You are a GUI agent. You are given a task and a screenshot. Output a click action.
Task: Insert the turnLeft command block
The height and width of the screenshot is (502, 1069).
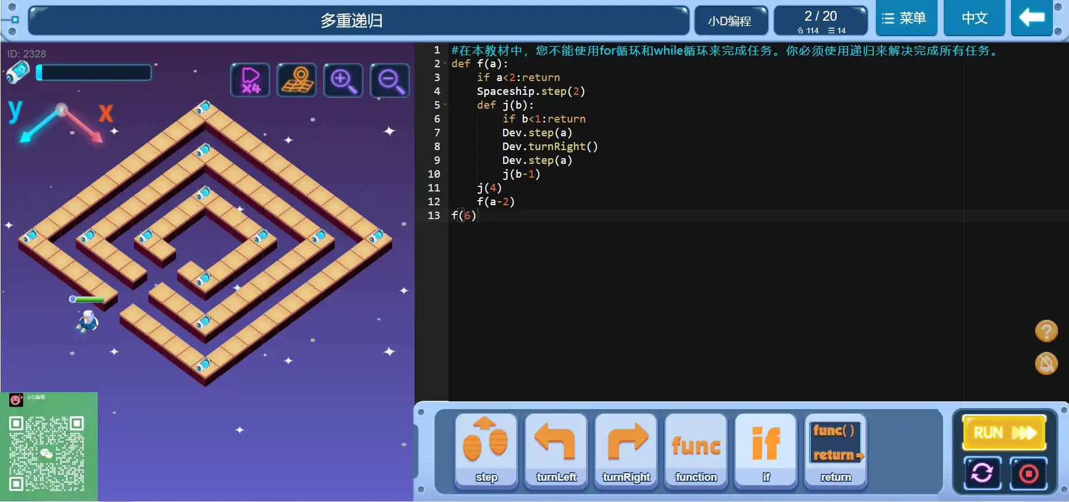556,451
